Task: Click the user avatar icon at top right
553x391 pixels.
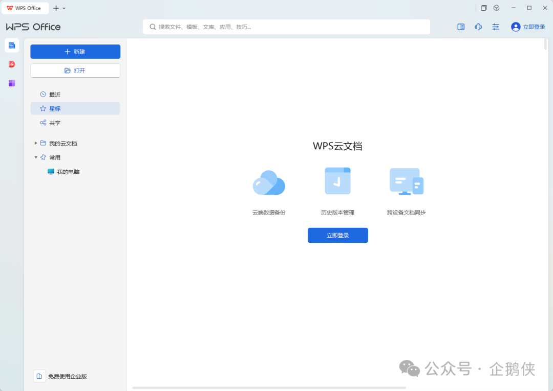Action: [x=516, y=27]
